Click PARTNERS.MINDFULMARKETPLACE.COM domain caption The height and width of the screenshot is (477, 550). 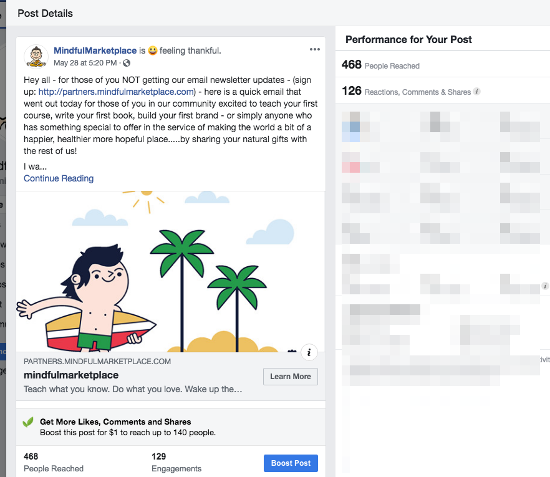tap(97, 361)
